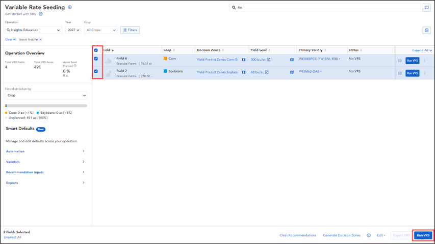Open the All Crops dropdown

tap(100, 30)
